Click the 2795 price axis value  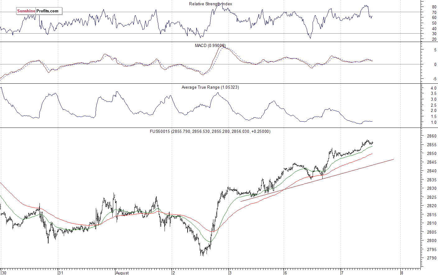point(431,249)
